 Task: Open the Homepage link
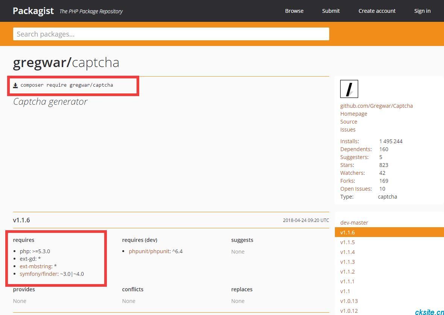pyautogui.click(x=354, y=114)
